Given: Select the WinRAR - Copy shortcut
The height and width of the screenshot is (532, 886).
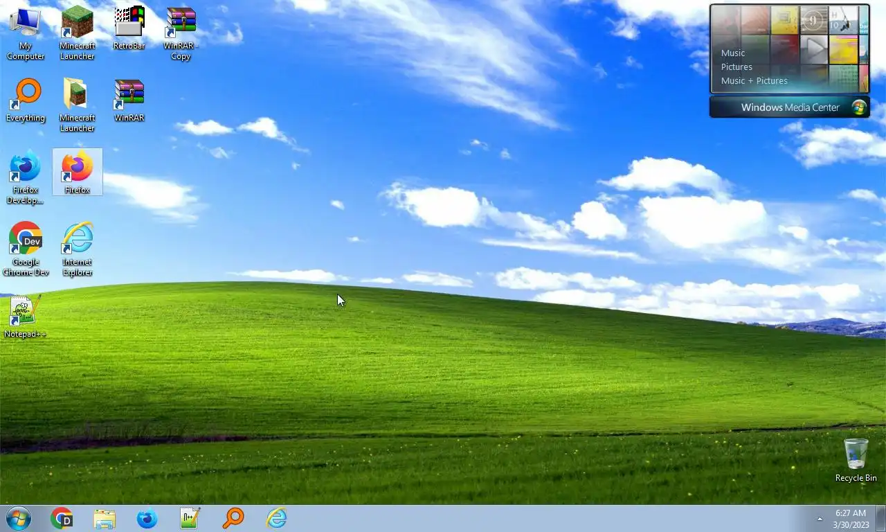Looking at the screenshot, I should pyautogui.click(x=181, y=33).
